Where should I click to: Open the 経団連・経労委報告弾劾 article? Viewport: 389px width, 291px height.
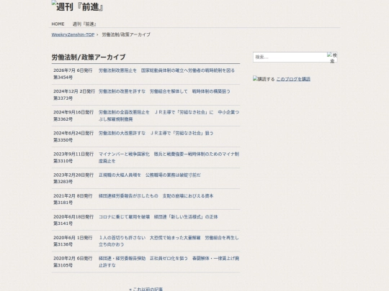(x=169, y=262)
